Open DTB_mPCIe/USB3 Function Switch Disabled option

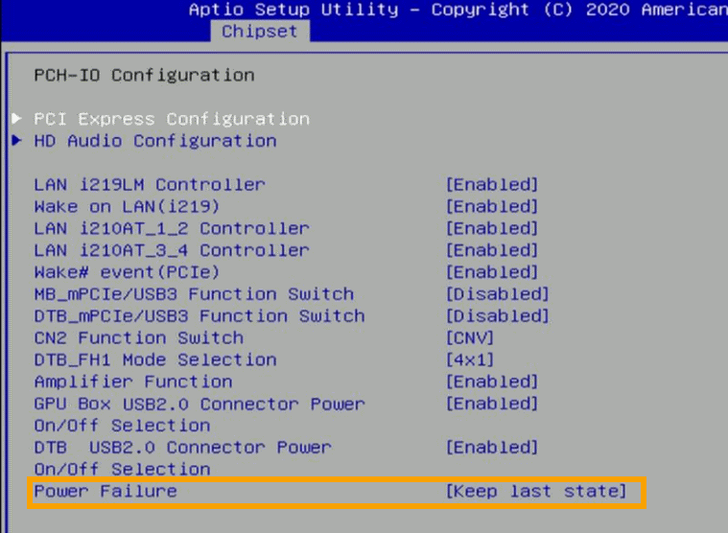coord(497,316)
